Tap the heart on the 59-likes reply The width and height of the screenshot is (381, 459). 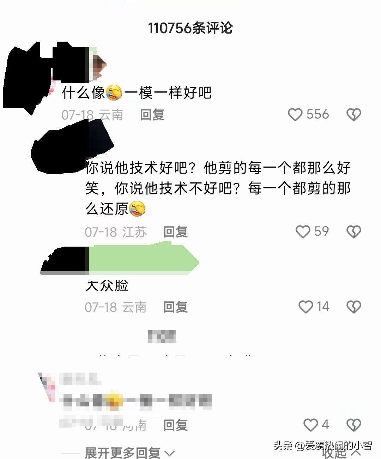pos(303,232)
